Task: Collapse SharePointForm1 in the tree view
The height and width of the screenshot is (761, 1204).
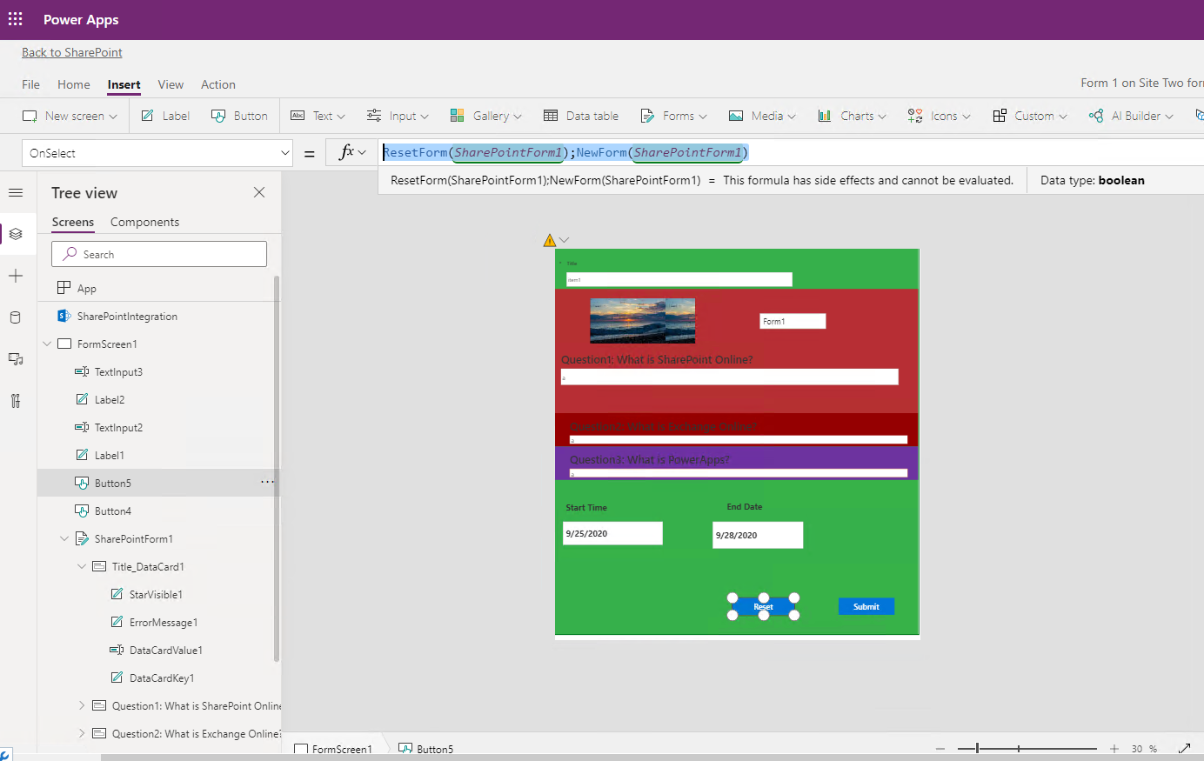Action: [x=64, y=538]
